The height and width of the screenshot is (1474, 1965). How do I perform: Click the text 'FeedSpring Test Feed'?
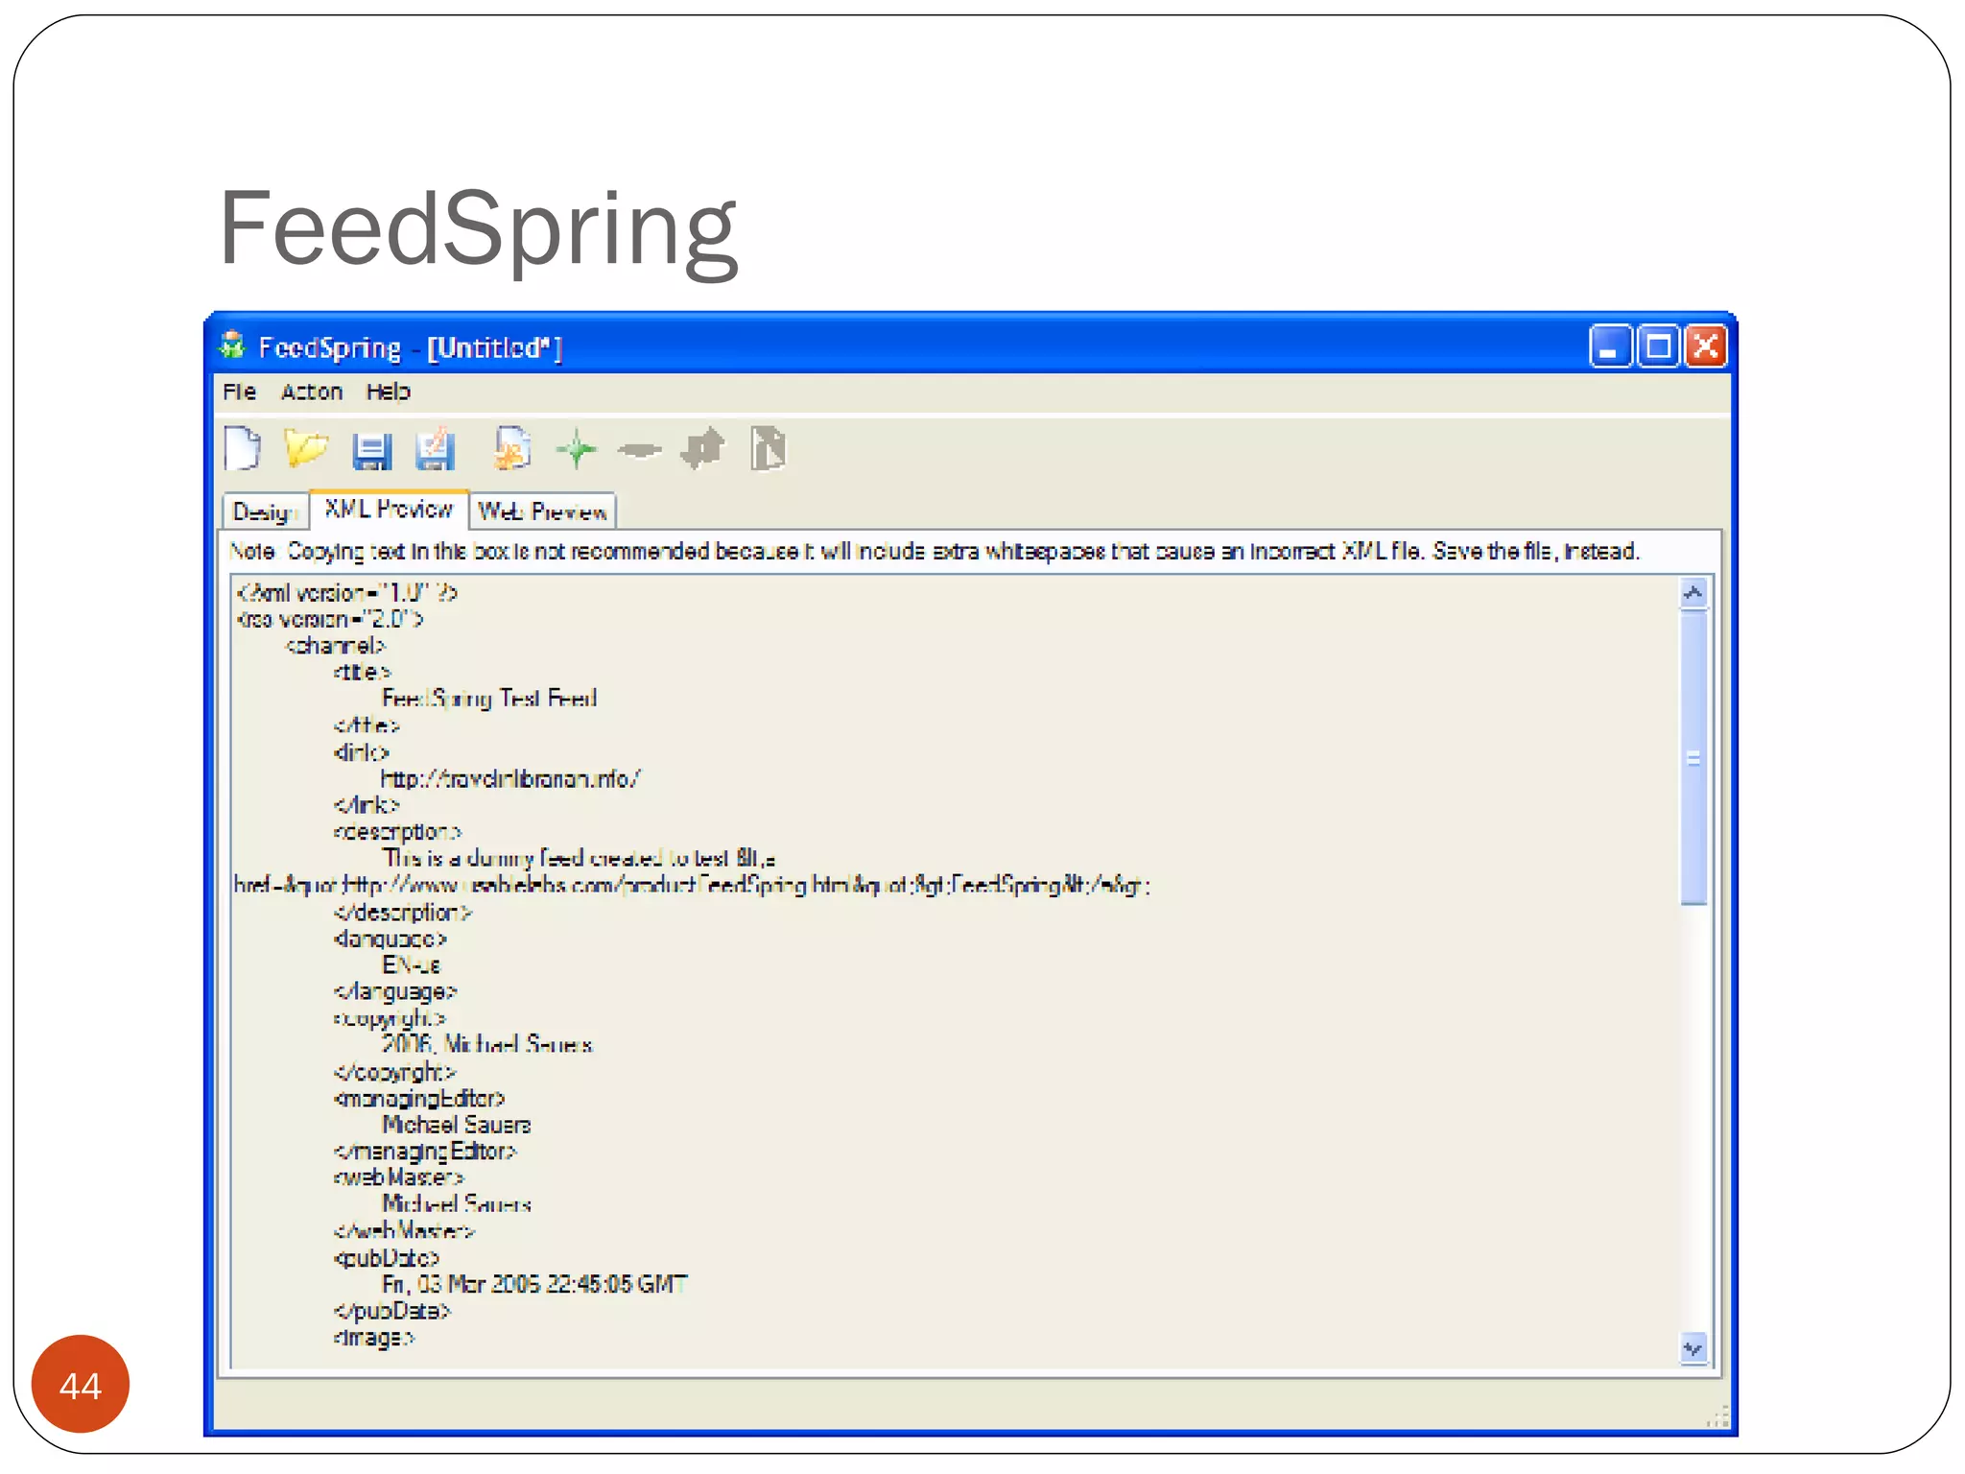489,699
